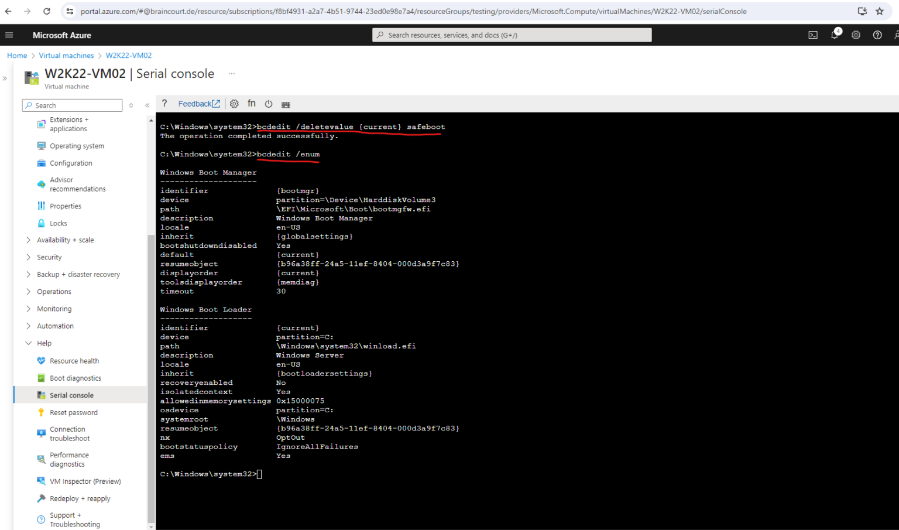This screenshot has height=530, width=899.
Task: Open the fn function keys menu
Action: (x=252, y=103)
